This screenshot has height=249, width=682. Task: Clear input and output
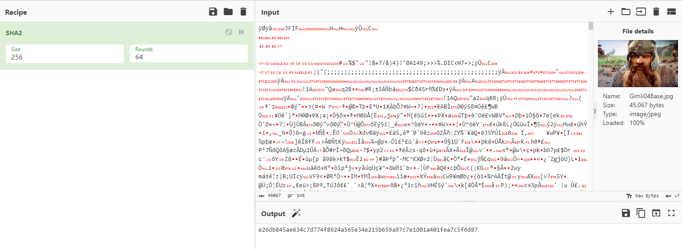pos(656,12)
